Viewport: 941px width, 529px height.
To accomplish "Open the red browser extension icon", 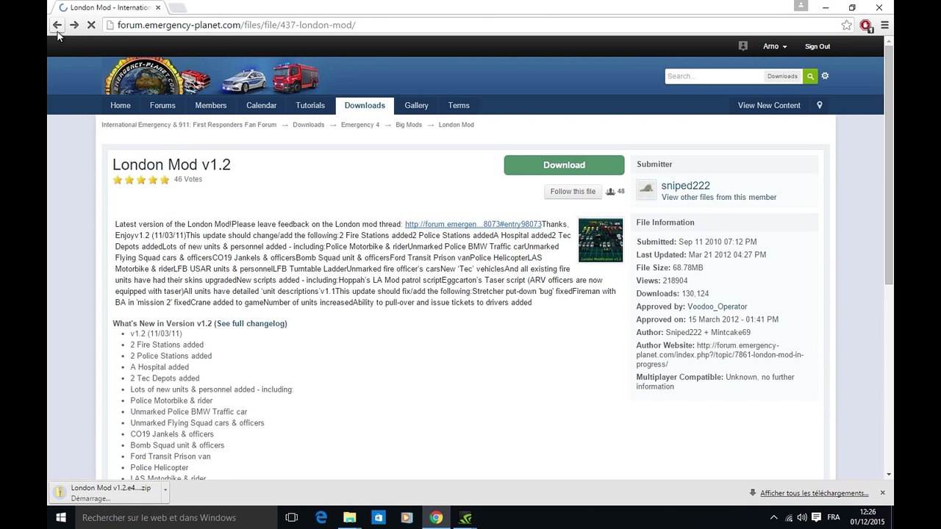I will (866, 25).
